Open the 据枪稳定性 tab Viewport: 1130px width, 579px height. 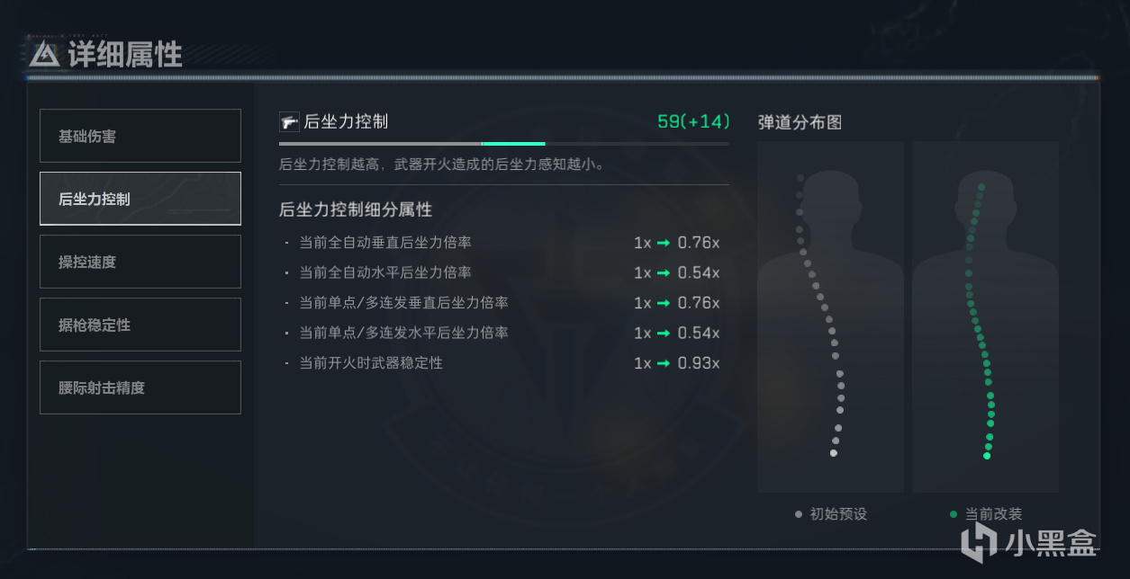140,325
